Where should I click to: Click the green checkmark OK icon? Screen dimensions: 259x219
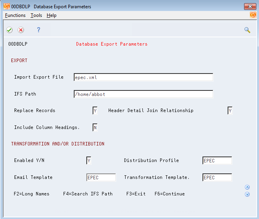tap(9, 30)
